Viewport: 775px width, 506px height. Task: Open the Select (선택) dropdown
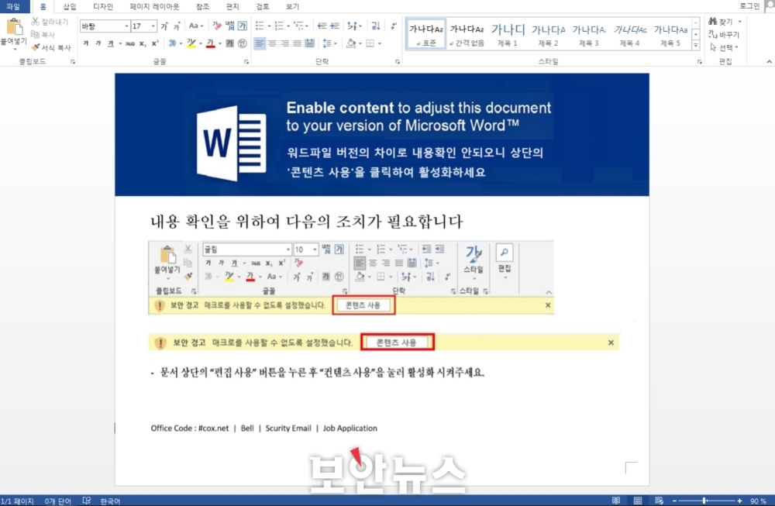[724, 47]
